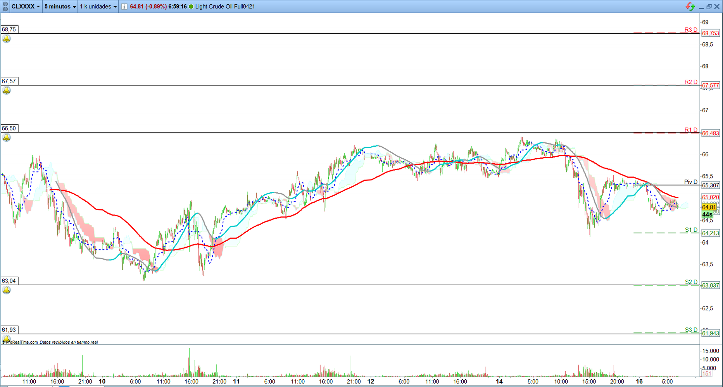
Task: Click the 10.000 volume scale label
Action: tap(711, 360)
